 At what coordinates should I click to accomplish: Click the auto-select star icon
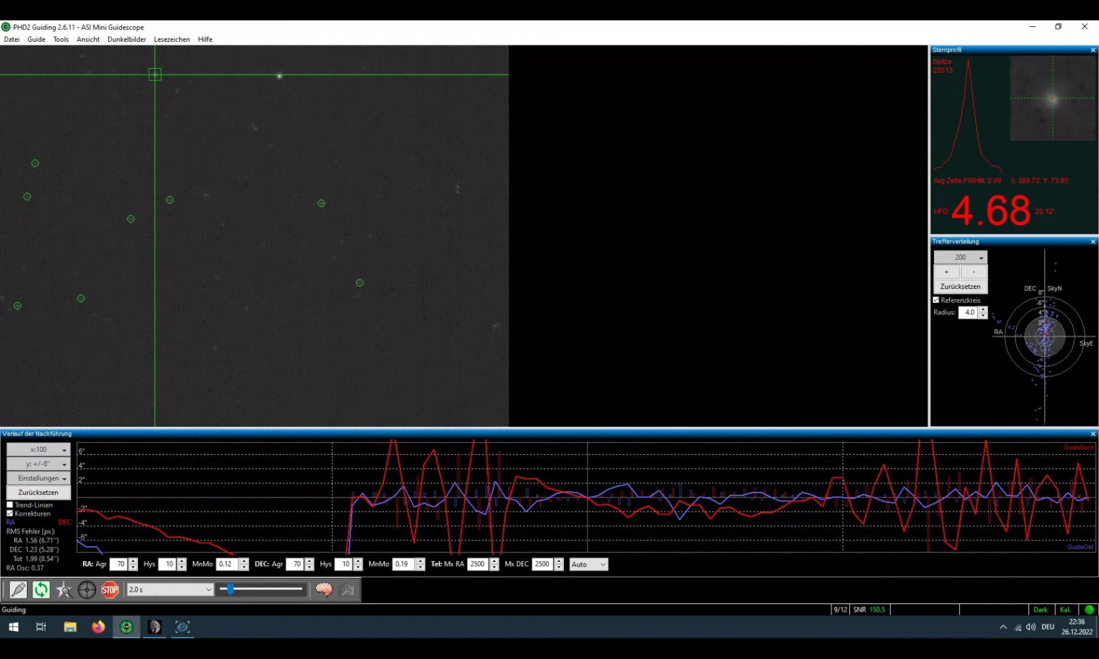point(64,589)
